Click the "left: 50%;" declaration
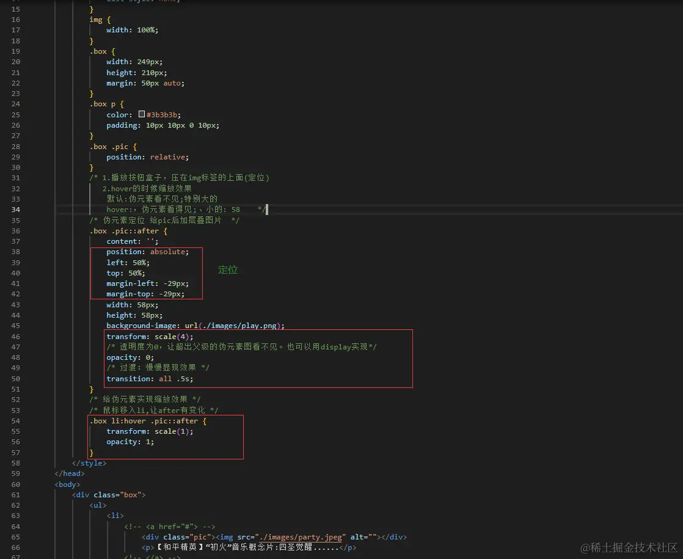The height and width of the screenshot is (559, 683). 128,263
